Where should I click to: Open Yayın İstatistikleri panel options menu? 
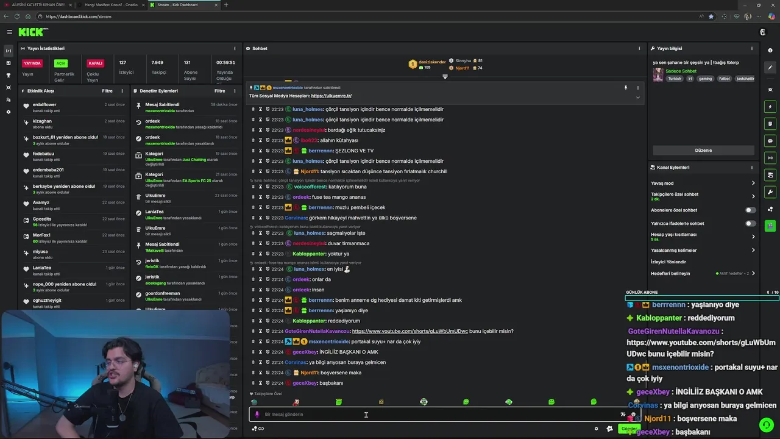tap(235, 48)
